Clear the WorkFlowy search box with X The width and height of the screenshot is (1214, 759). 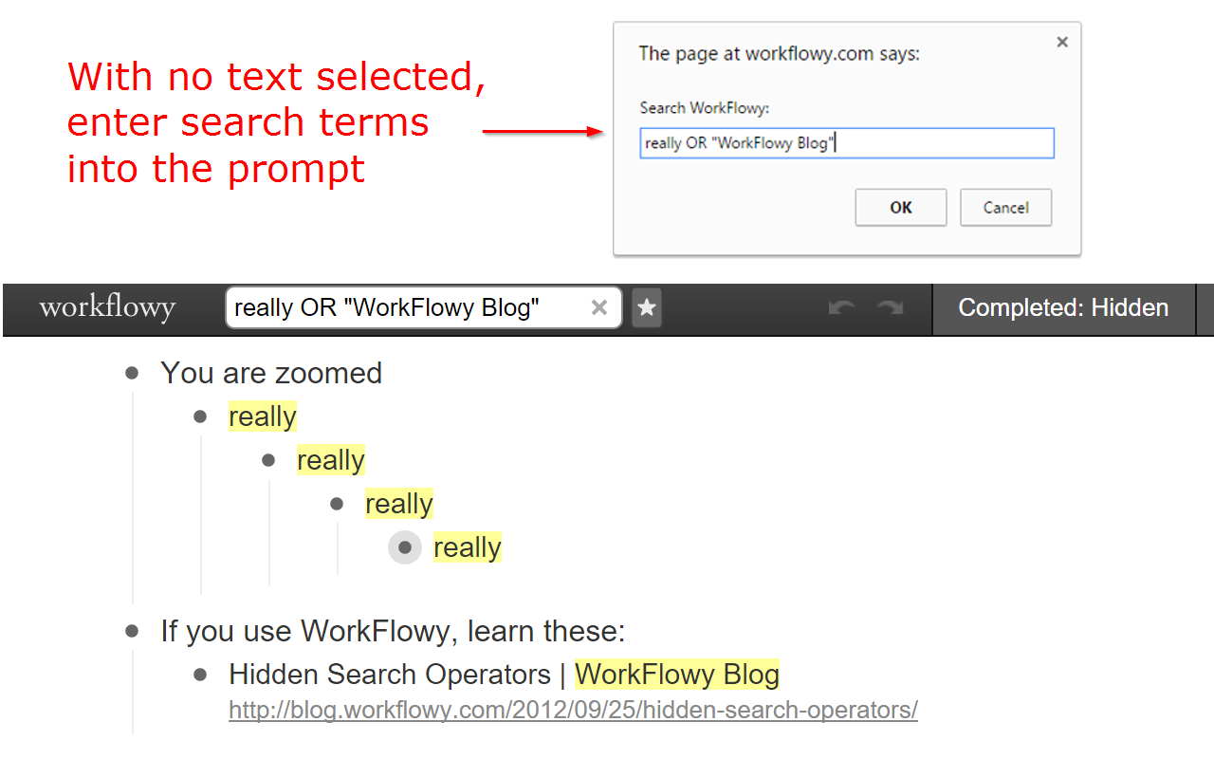[x=599, y=307]
